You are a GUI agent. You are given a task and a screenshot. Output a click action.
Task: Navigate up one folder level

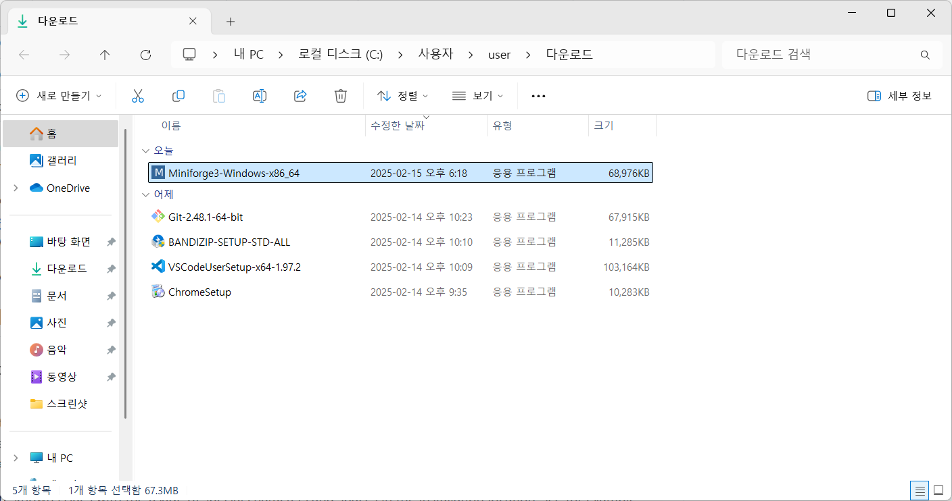click(x=105, y=55)
